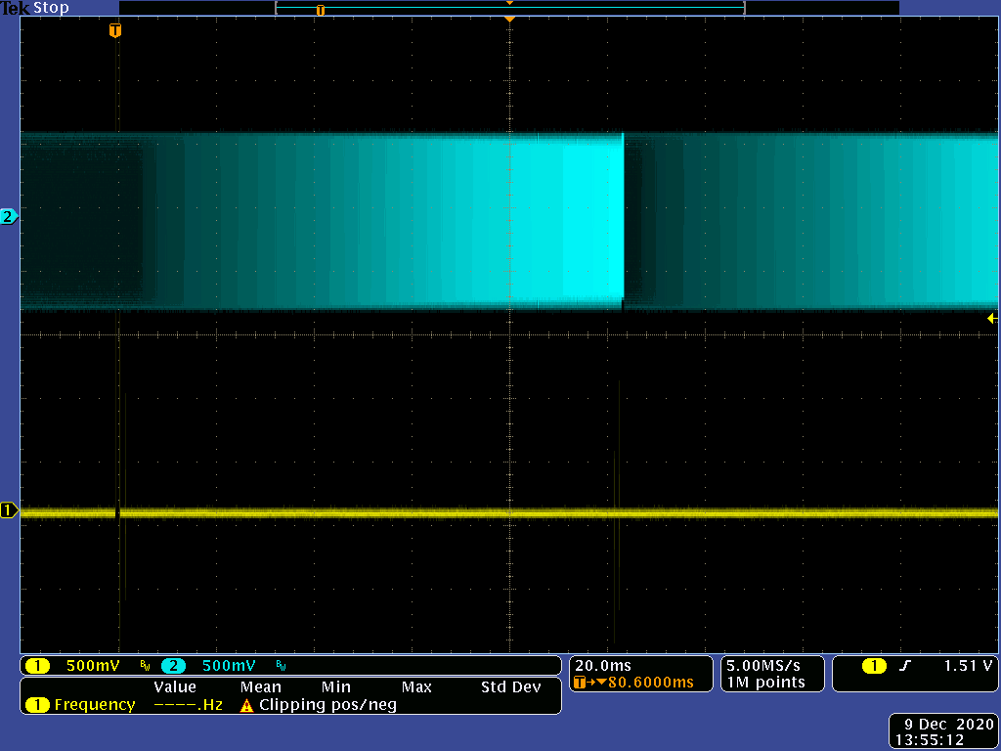Screen dimensions: 1001x751
Task: Click the 1.51 V trigger level value
Action: click(x=968, y=666)
